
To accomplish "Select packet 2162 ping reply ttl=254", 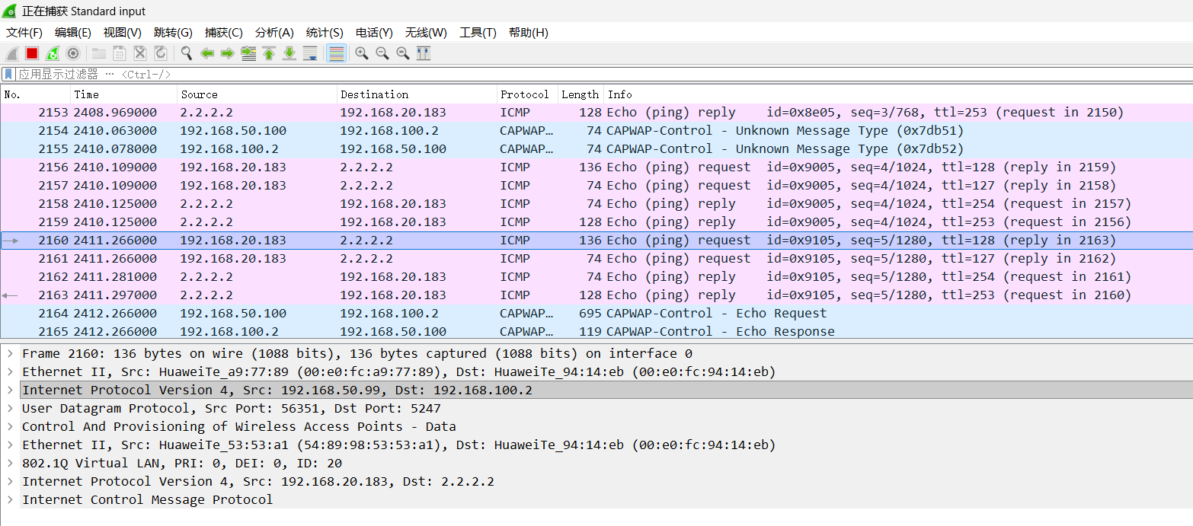I will (x=596, y=276).
